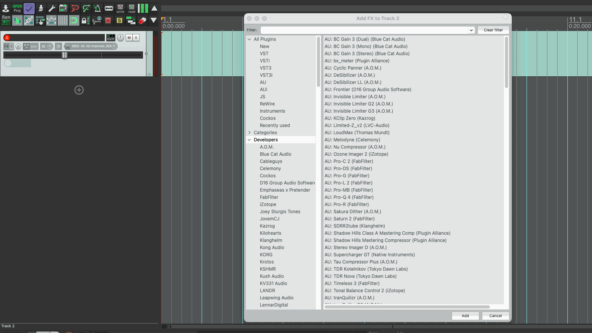The height and width of the screenshot is (333, 592).
Task: Click the plugin list horizontal scrollbar
Action: coord(407,307)
